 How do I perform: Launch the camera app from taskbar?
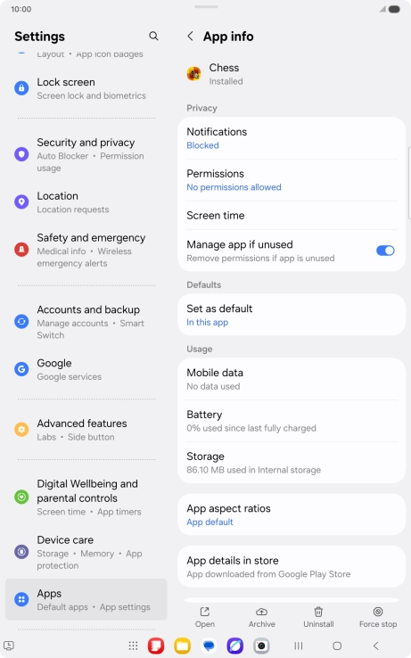(x=261, y=646)
